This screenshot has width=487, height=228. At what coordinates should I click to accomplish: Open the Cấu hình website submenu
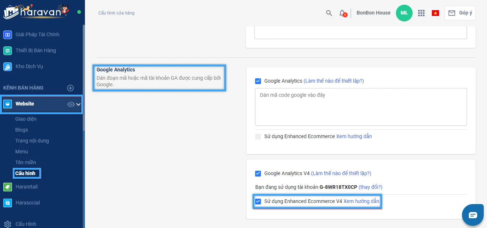pos(25,173)
